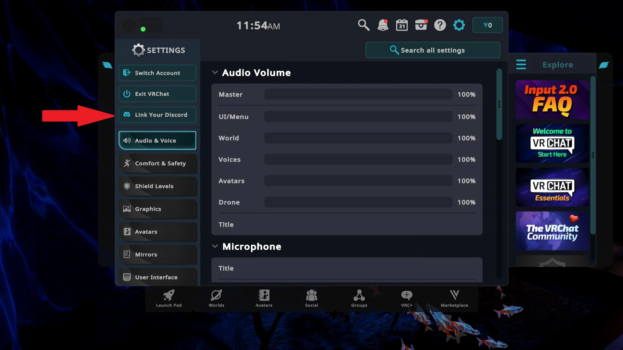Select the Avatars settings category
623x350 pixels.
pos(157,231)
